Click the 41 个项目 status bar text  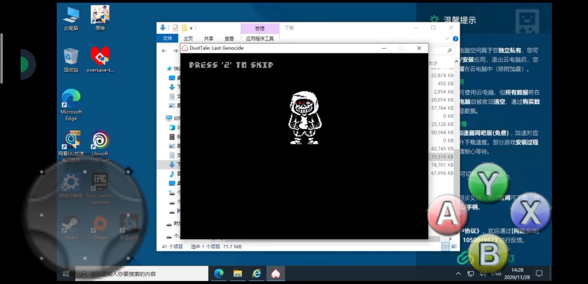(172, 247)
